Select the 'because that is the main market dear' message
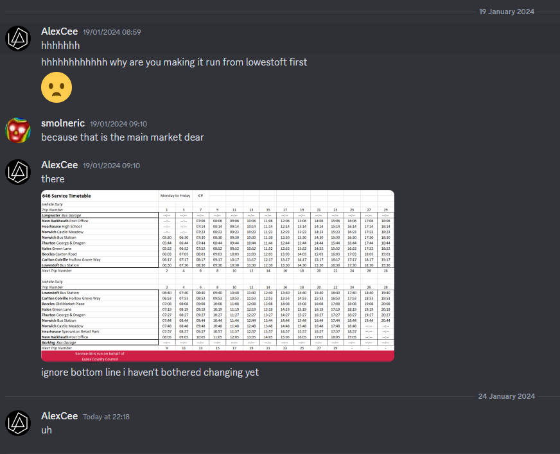 tap(123, 137)
